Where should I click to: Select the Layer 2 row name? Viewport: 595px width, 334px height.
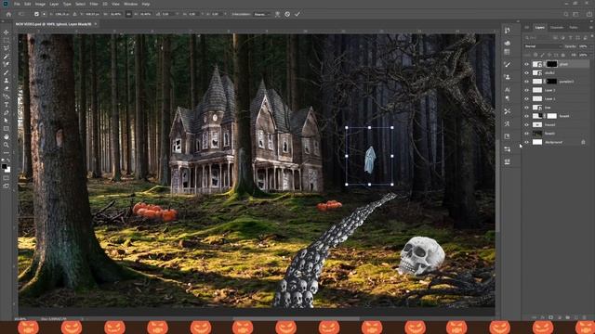pos(549,90)
